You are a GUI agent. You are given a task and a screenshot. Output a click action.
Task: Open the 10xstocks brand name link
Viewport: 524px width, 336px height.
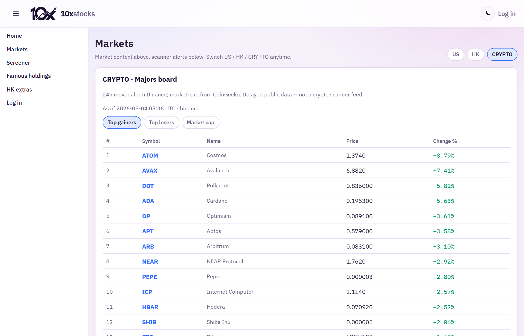78,14
